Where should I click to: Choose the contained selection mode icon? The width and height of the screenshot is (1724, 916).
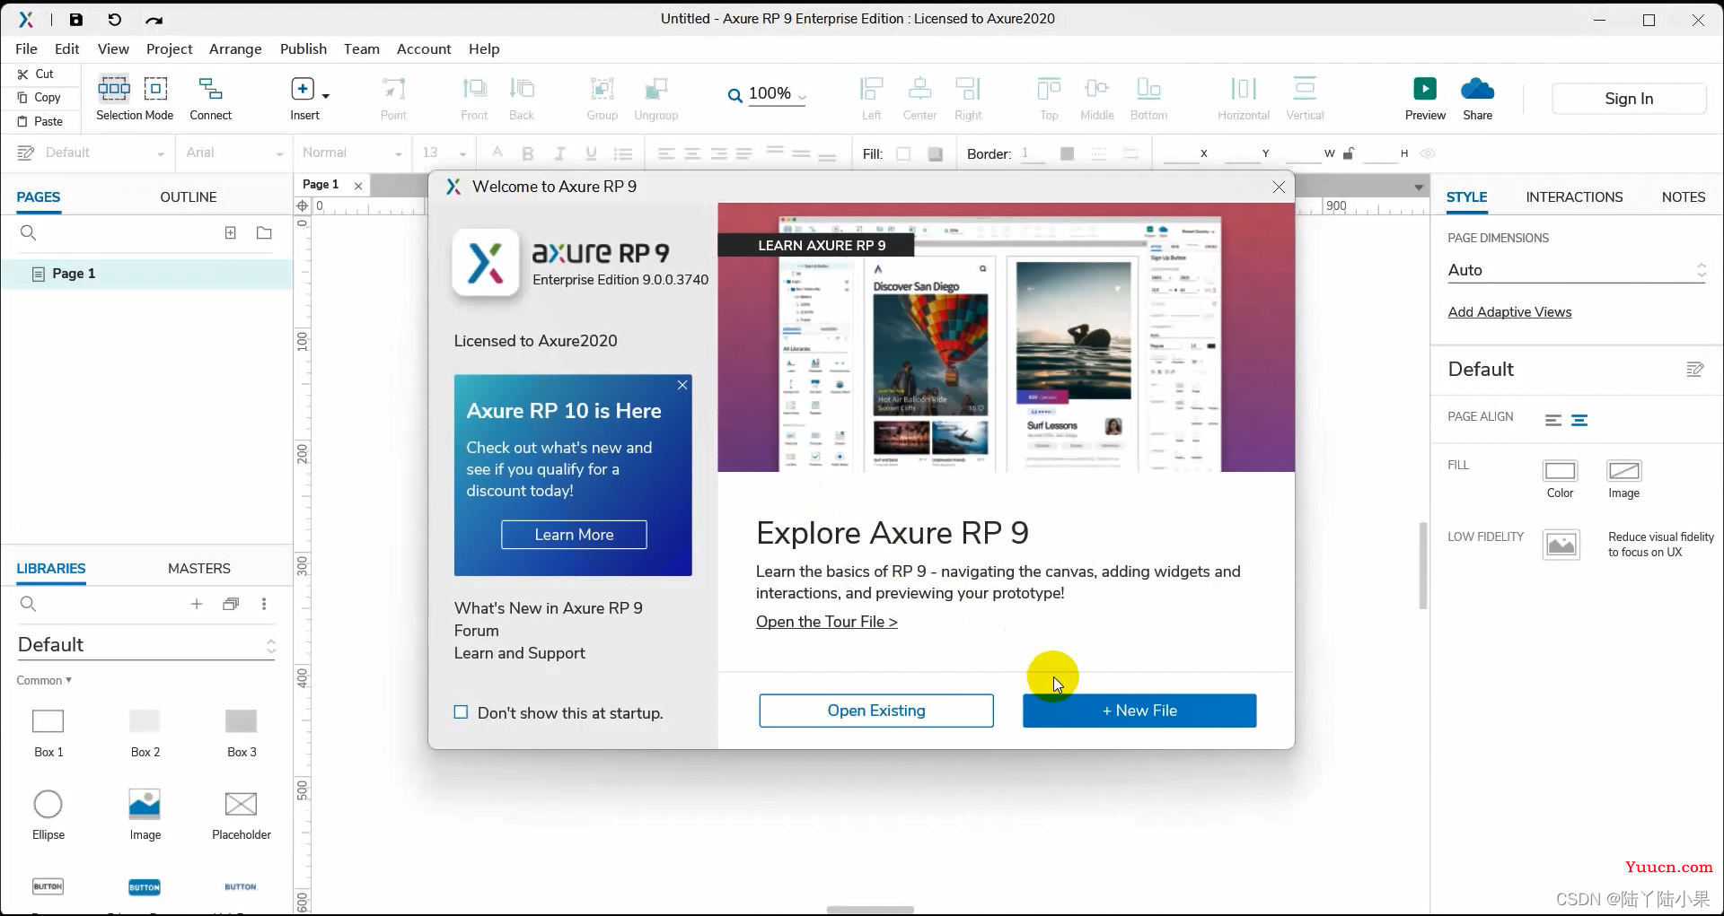pyautogui.click(x=156, y=88)
